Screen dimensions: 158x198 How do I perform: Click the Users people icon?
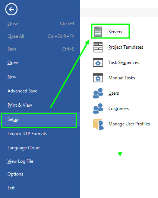pos(98,93)
